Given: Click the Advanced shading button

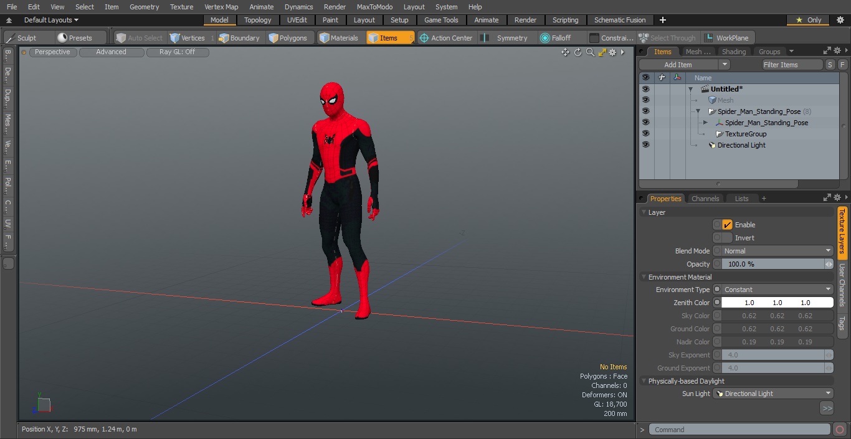Looking at the screenshot, I should click(111, 52).
